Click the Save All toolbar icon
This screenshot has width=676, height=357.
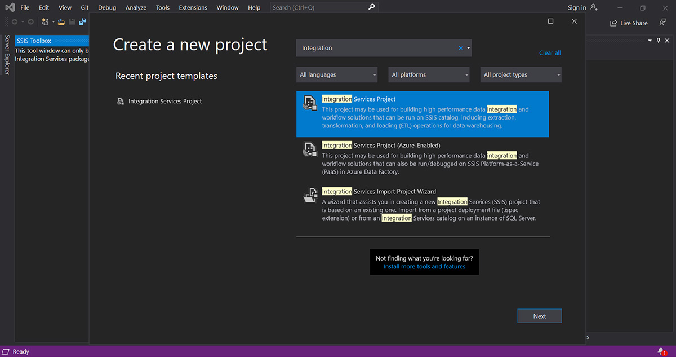83,22
